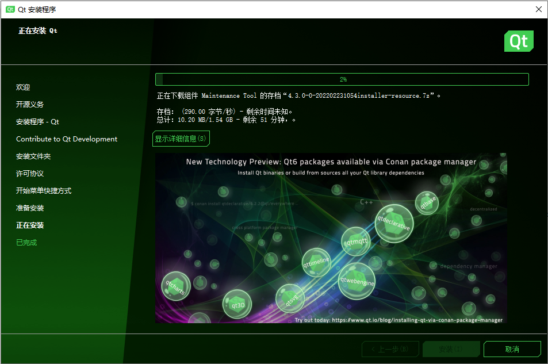This screenshot has height=364, width=548.
Task: Select the 许可协议 step in the sidebar
Action: pos(30,174)
